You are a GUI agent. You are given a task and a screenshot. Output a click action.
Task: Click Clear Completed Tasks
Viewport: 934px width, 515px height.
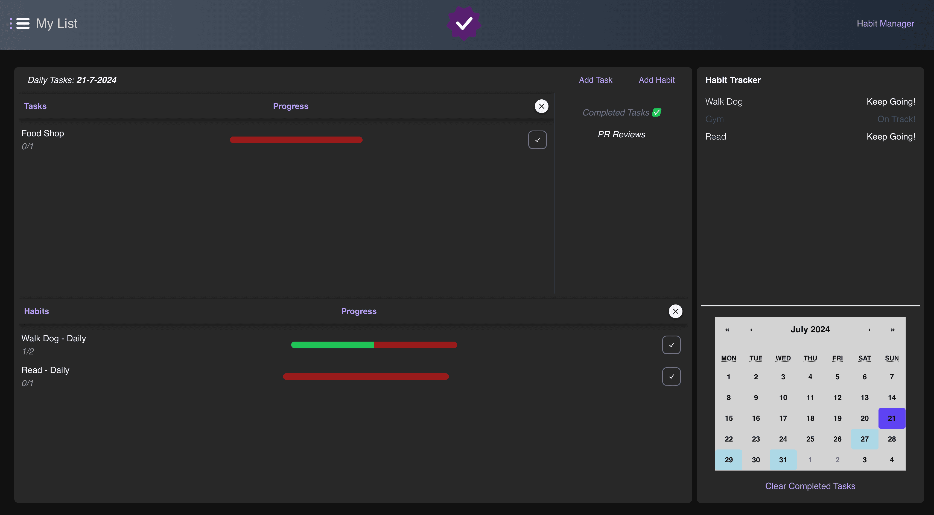click(x=810, y=486)
